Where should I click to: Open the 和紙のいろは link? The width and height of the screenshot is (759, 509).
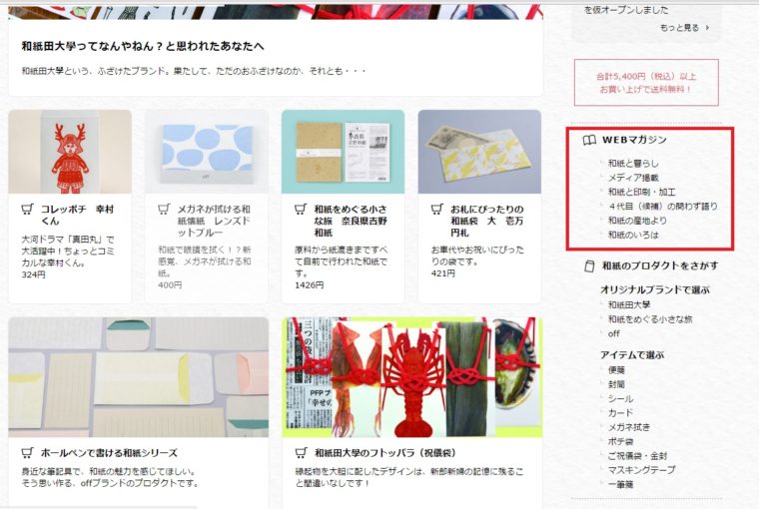[633, 235]
